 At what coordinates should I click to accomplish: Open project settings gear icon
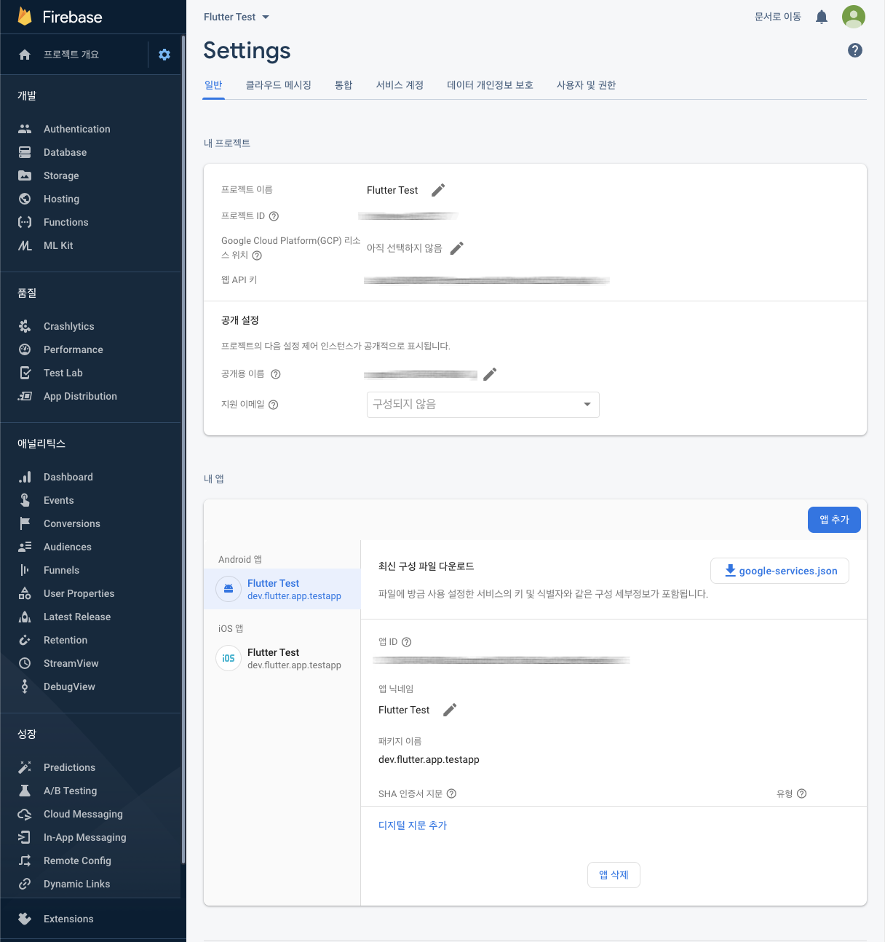tap(164, 55)
